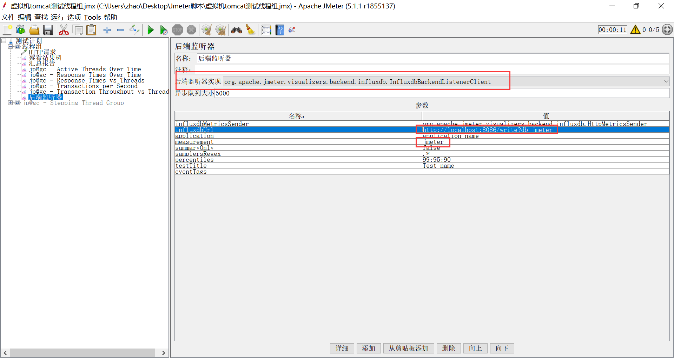Collapse the 测试计划 root node
This screenshot has width=674, height=358.
(4, 41)
